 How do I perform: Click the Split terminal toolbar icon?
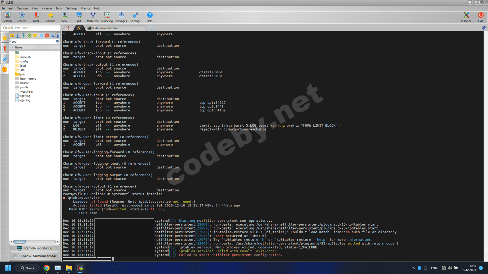pyautogui.click(x=78, y=17)
